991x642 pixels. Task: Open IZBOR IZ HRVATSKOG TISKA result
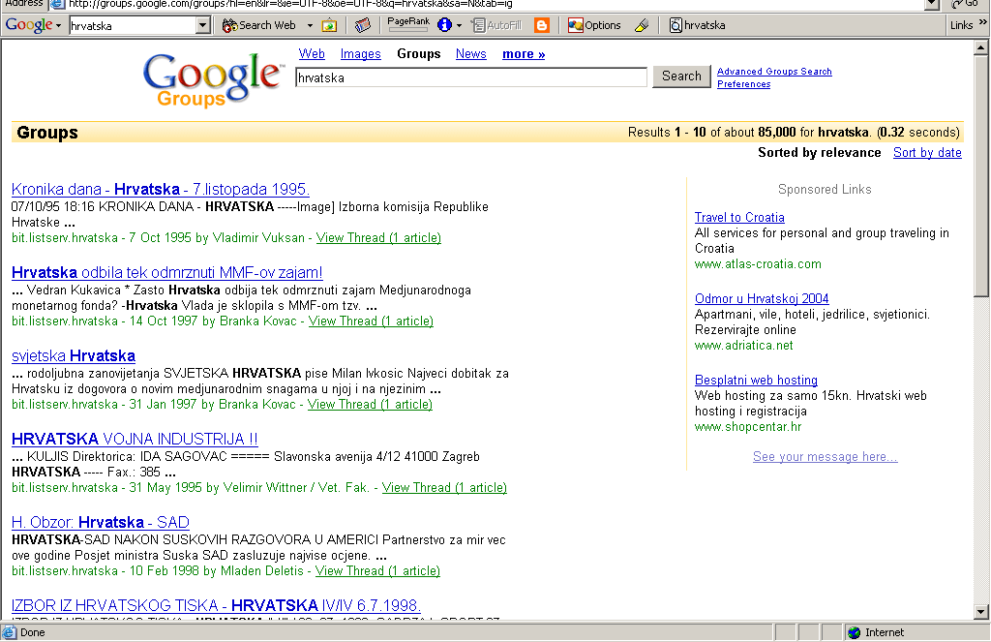click(x=216, y=605)
